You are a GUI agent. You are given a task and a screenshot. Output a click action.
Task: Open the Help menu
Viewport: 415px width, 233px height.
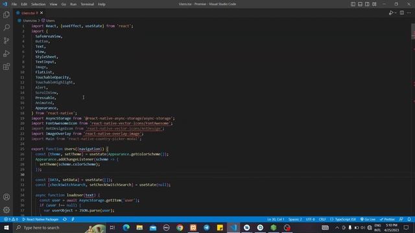pyautogui.click(x=102, y=5)
